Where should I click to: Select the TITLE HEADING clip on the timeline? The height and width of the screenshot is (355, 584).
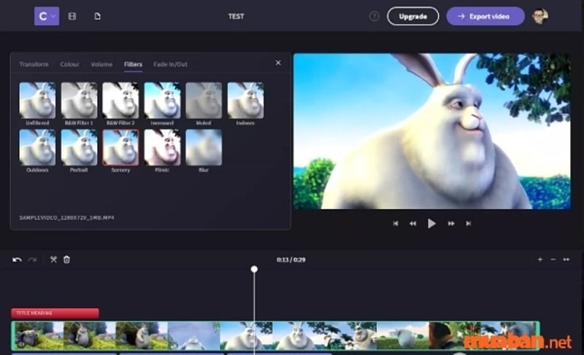click(55, 313)
